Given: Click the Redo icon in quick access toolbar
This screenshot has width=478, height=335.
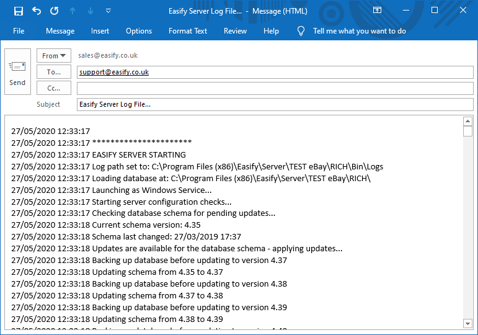Looking at the screenshot, I should 55,11.
